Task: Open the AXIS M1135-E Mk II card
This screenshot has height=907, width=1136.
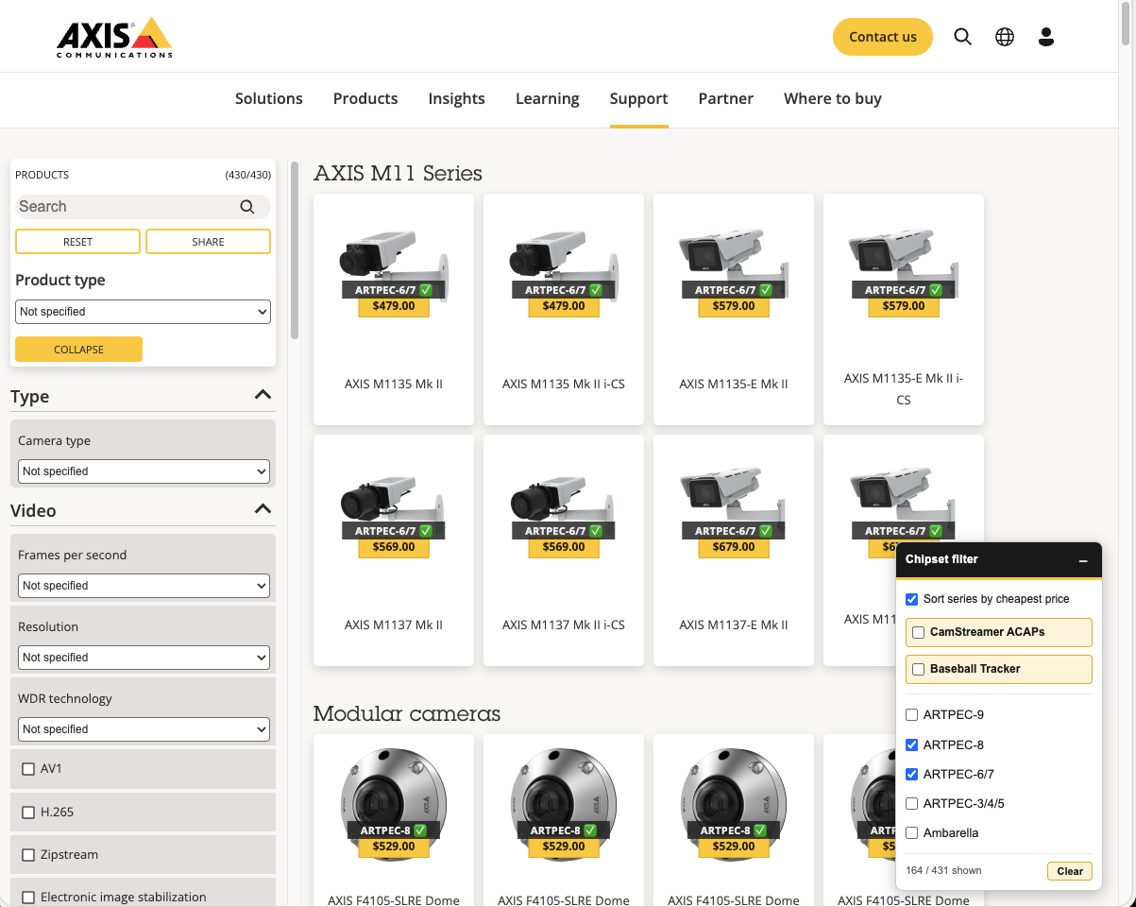Action: pyautogui.click(x=734, y=310)
